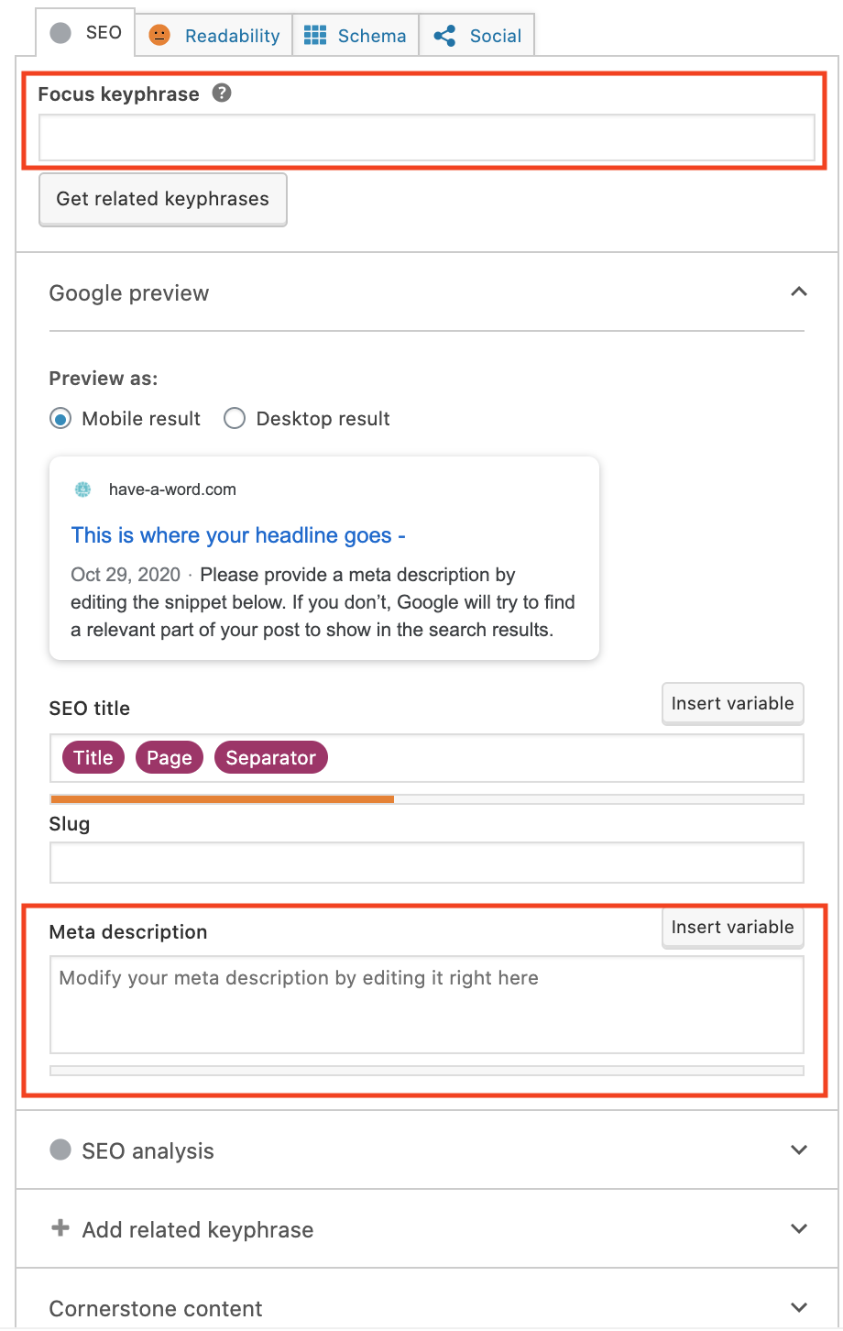This screenshot has width=843, height=1331.
Task: Collapse the Google preview section
Action: tap(799, 292)
